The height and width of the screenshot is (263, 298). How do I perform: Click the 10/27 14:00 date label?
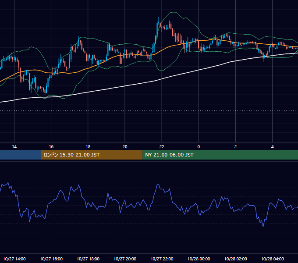pyautogui.click(x=14, y=259)
